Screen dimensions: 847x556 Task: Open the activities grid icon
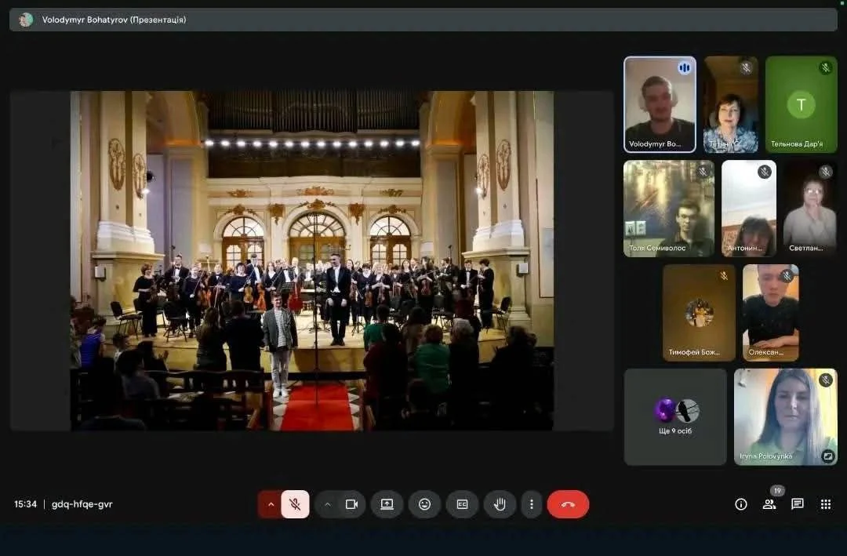[825, 504]
